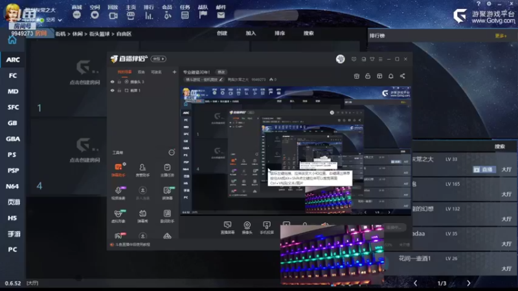Screen dimensions: 518x291
Task: Click the unlock padlock icon in top toolbar
Action: (368, 76)
